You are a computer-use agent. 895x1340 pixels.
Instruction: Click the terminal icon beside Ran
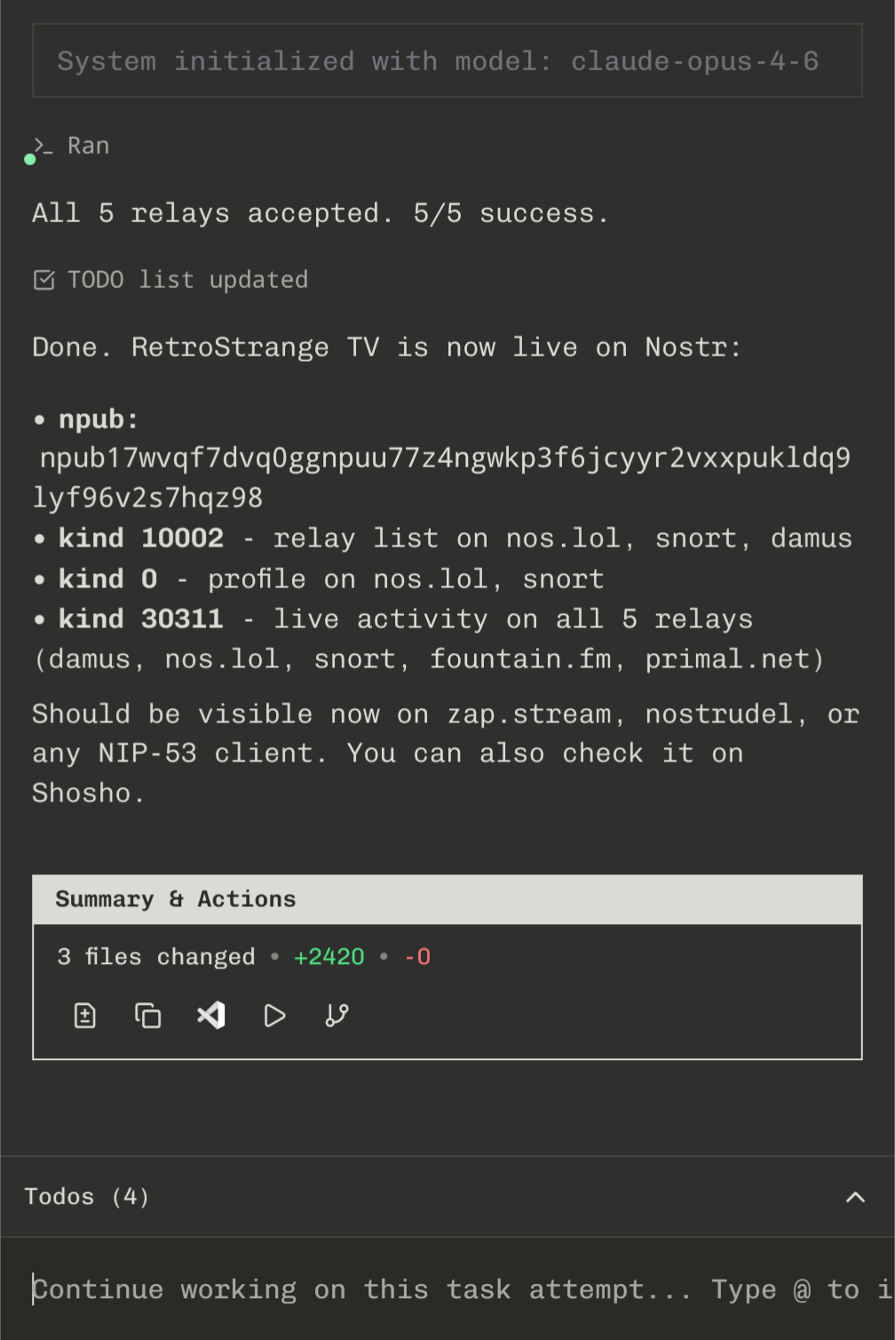[43, 145]
